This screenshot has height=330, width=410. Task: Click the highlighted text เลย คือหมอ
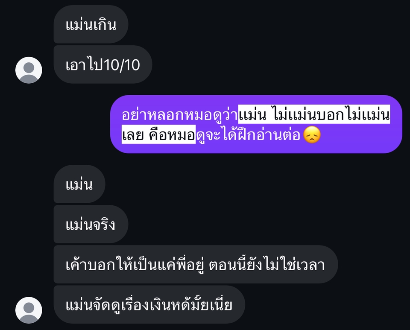(158, 134)
